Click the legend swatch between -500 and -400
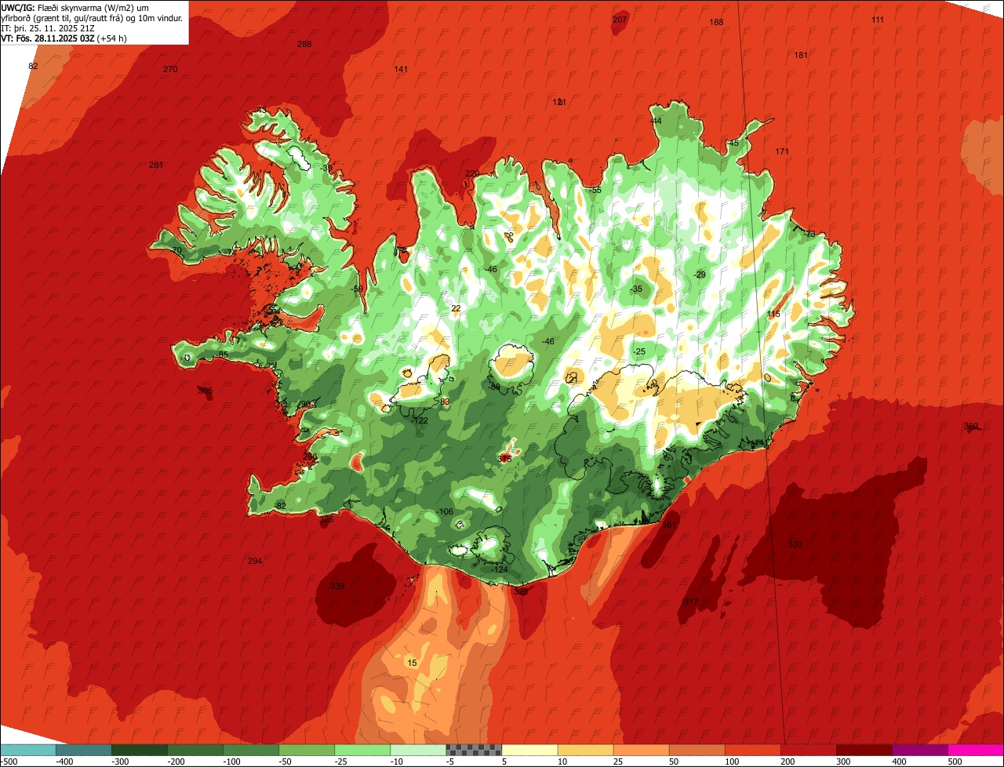This screenshot has height=767, width=1004. tap(28, 750)
